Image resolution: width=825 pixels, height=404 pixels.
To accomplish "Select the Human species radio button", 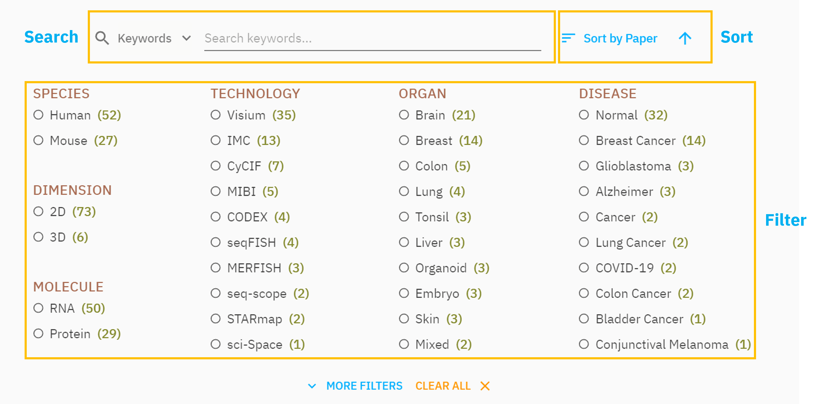I will 39,115.
